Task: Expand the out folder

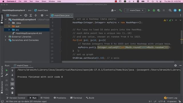Action: coord(9,26)
